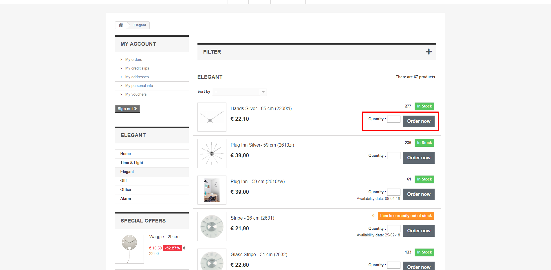Click the home breadcrumb icon
Screen dimensions: 551x270
click(121, 25)
